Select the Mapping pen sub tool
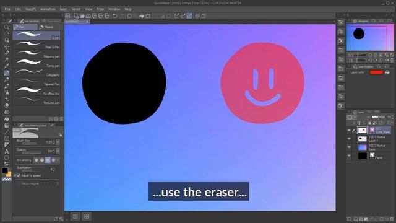 37,55
